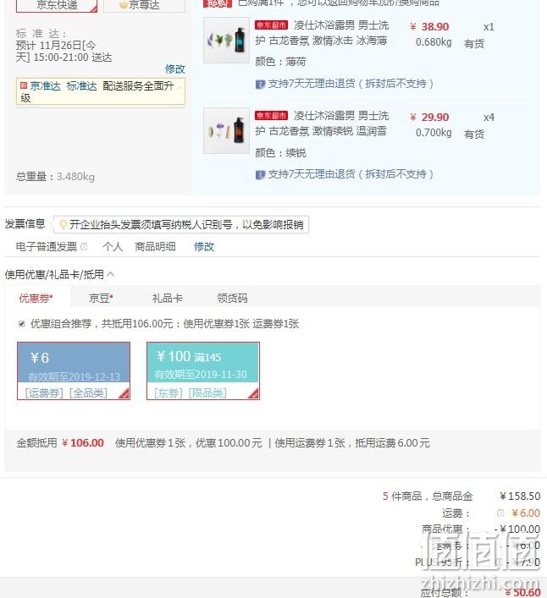Image resolution: width=547 pixels, height=598 pixels.
Task: Toggle the 优惠组合推荐 checkbox
Action: pyautogui.click(x=22, y=324)
